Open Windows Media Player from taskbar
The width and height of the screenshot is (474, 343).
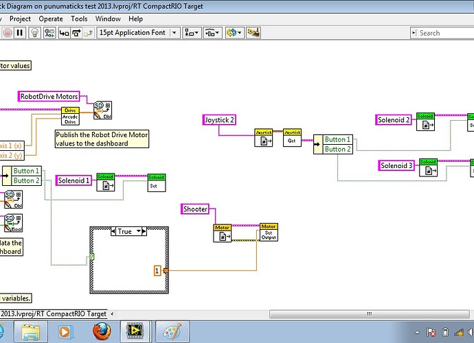coord(65,332)
